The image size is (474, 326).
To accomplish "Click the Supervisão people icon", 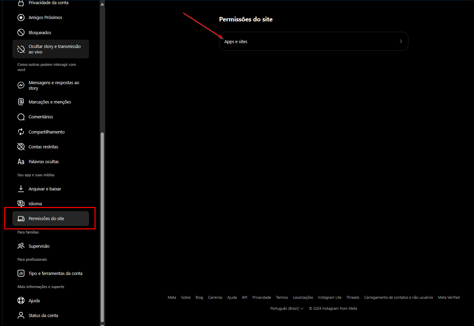I will pos(21,246).
